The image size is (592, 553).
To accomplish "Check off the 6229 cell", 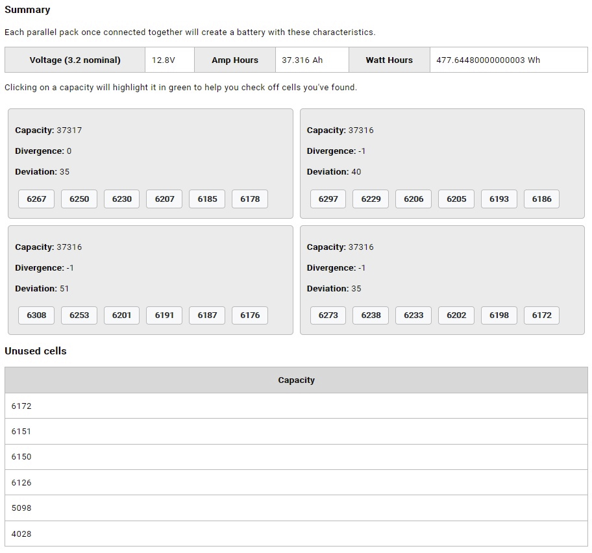I will coord(371,199).
